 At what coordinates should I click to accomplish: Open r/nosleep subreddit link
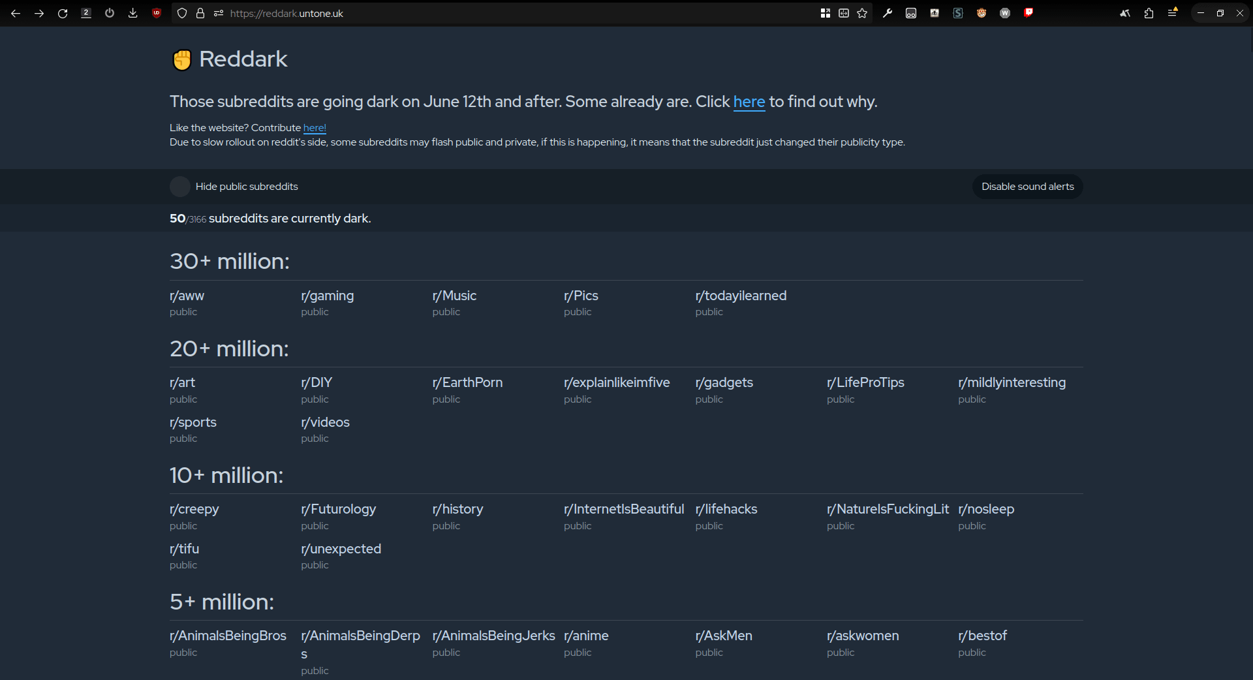(x=986, y=509)
